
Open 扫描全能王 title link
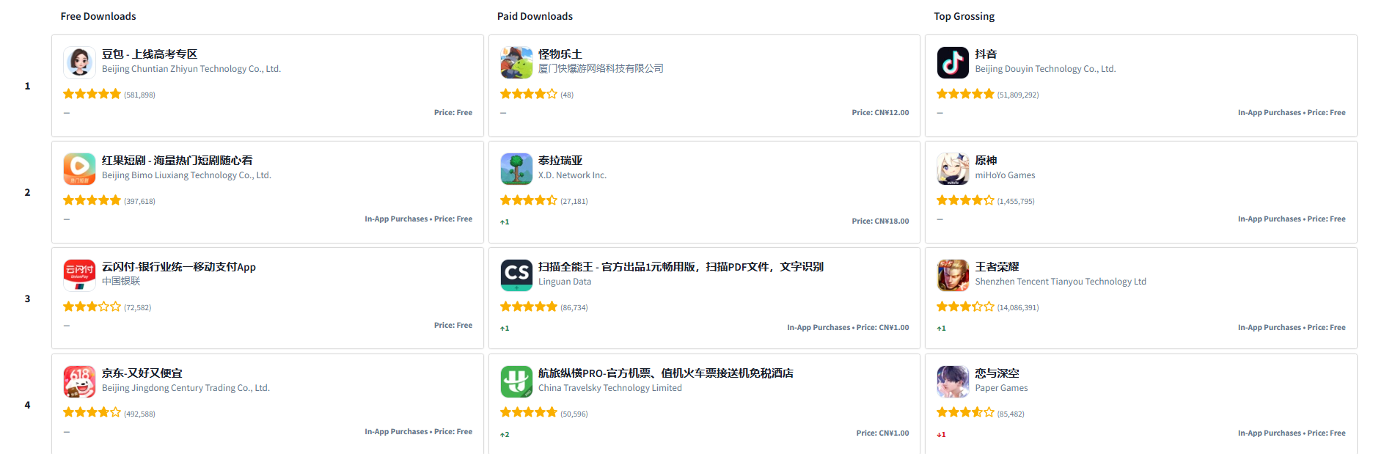tap(681, 267)
